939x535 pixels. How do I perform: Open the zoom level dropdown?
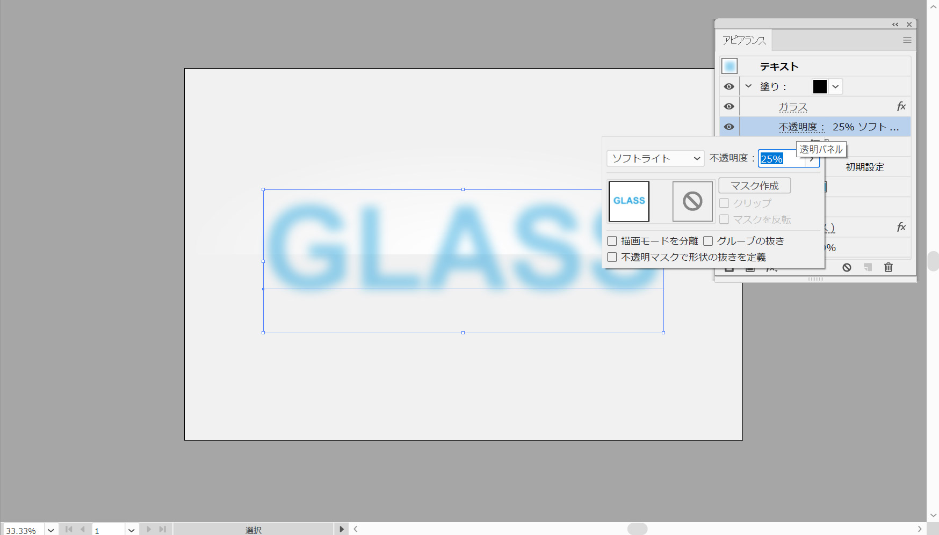pyautogui.click(x=51, y=530)
